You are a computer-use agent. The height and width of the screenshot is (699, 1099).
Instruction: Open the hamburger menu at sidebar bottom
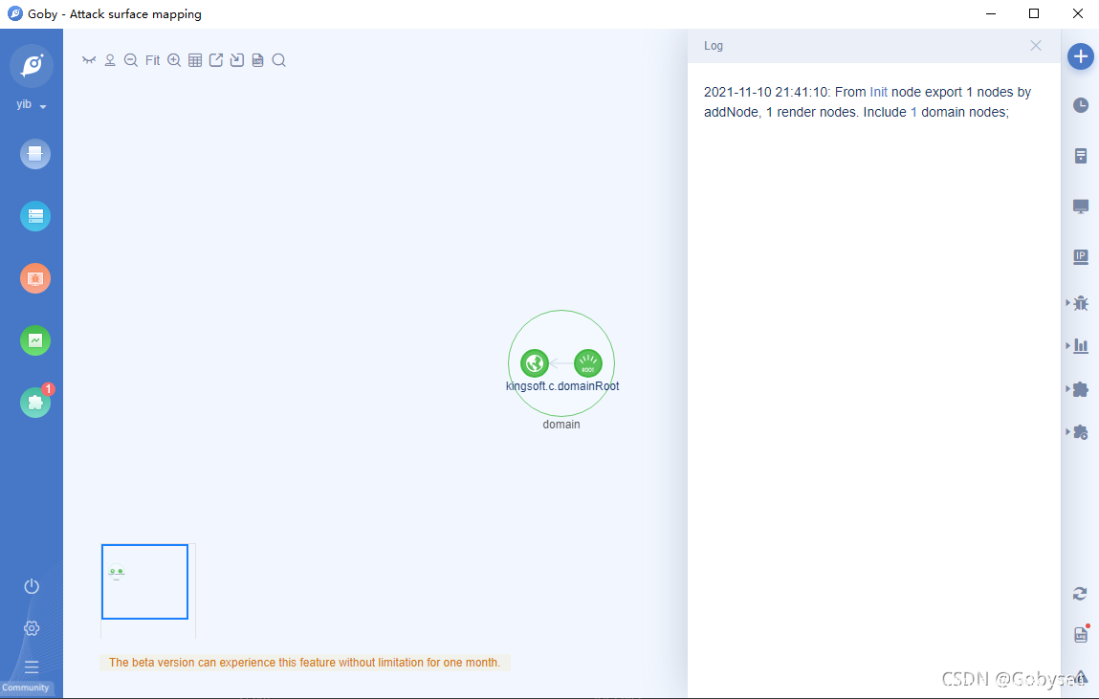click(x=32, y=666)
